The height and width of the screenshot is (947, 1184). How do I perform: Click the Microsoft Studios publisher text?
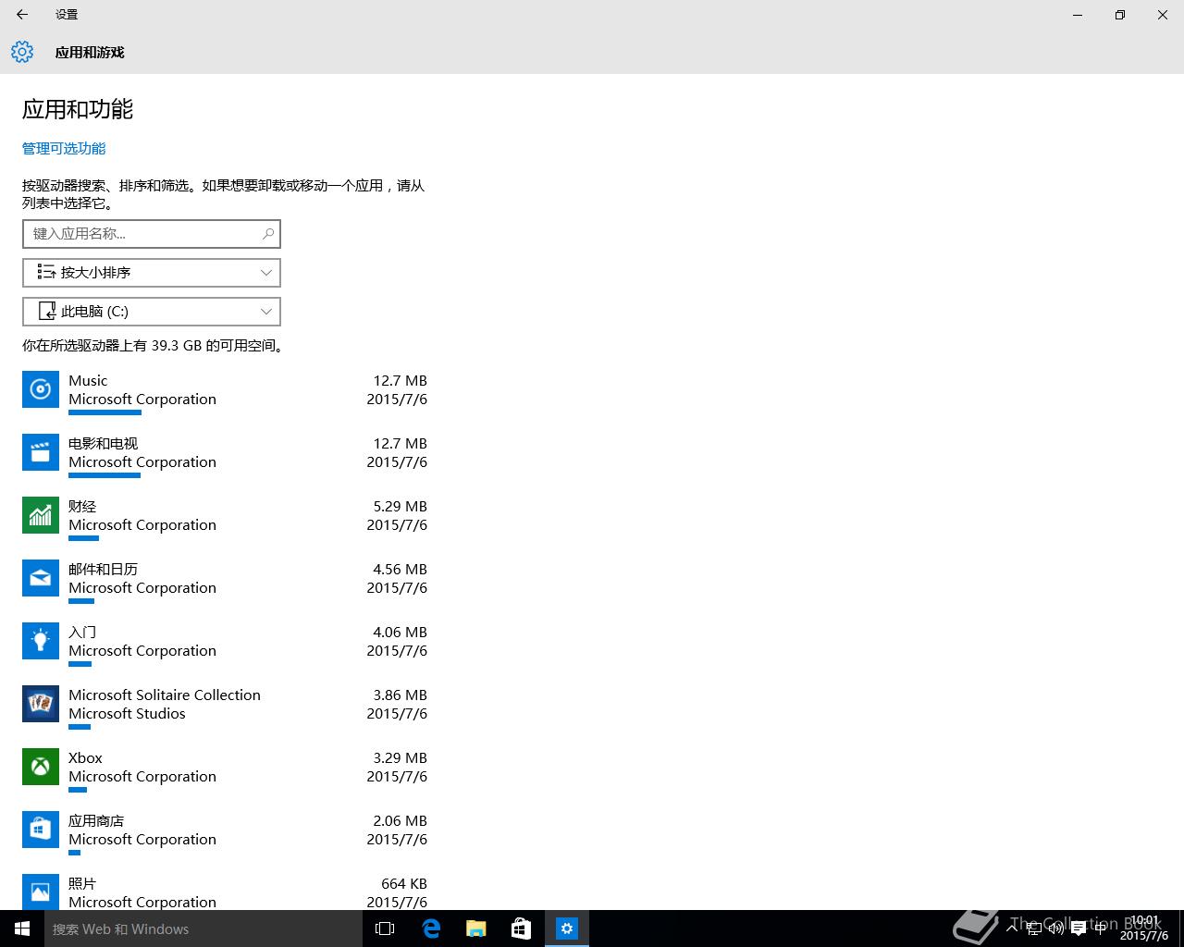pyautogui.click(x=127, y=713)
